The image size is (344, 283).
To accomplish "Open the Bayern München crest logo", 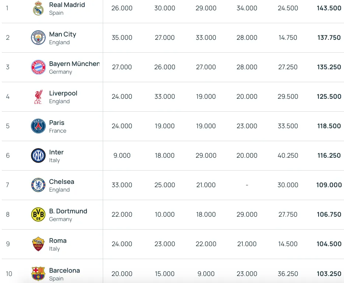I will click(38, 67).
